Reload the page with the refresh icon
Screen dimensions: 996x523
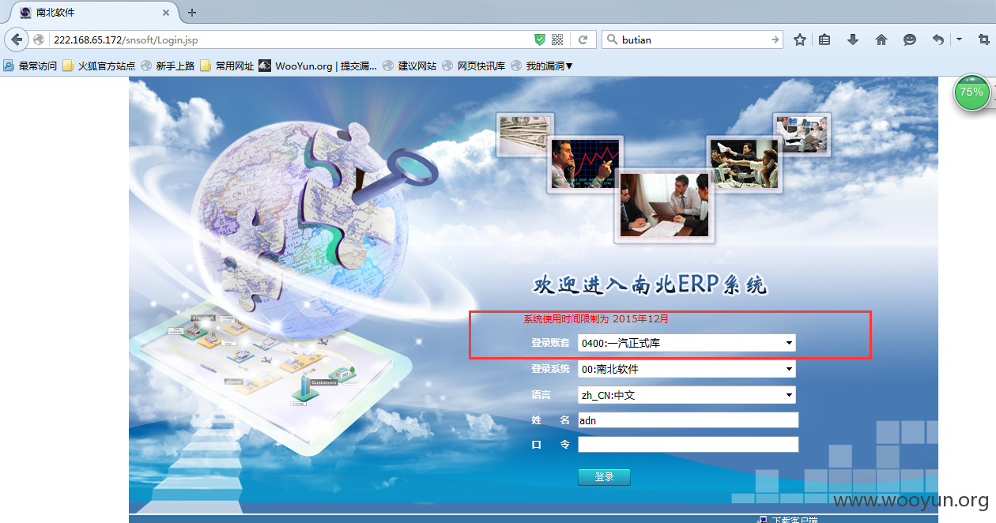tap(583, 40)
